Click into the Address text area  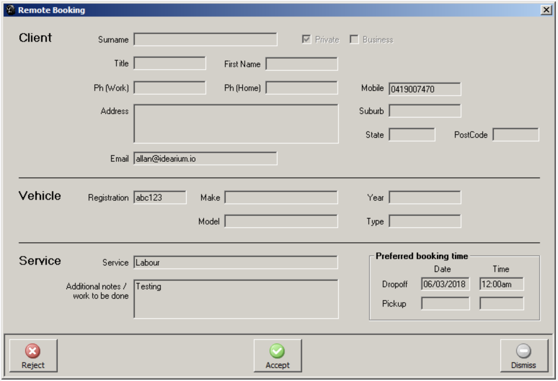pyautogui.click(x=236, y=124)
